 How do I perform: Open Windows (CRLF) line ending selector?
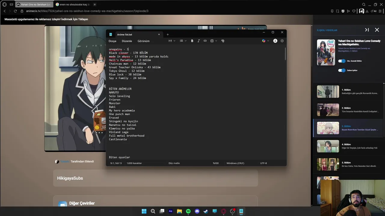click(x=236, y=163)
